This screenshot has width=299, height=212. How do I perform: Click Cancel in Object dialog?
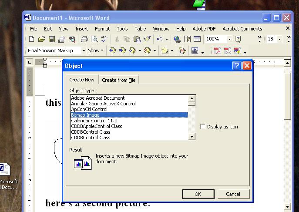(233, 194)
